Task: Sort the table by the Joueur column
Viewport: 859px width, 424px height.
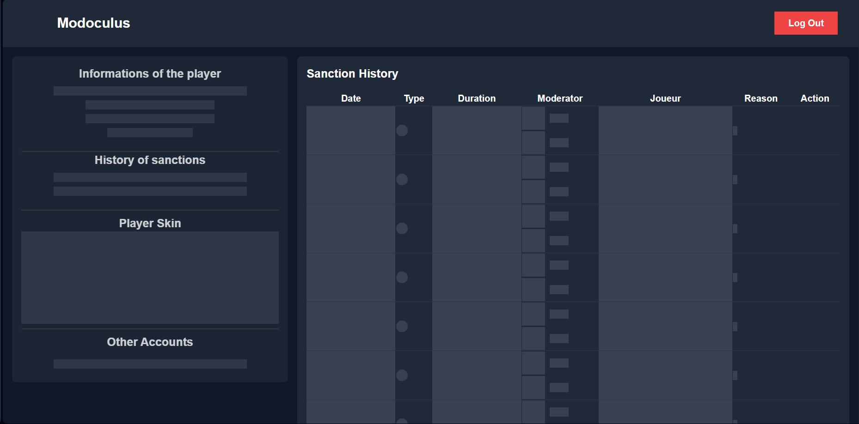Action: pyautogui.click(x=665, y=98)
